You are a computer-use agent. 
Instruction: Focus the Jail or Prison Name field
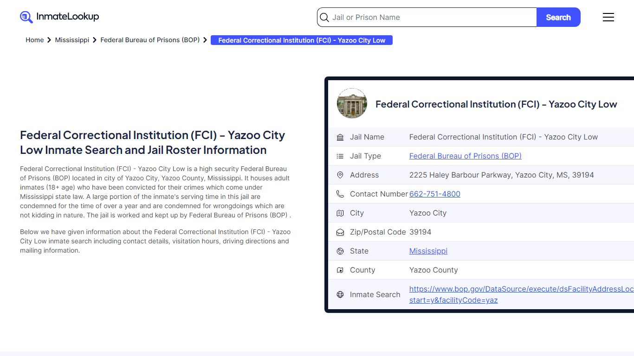tap(427, 17)
